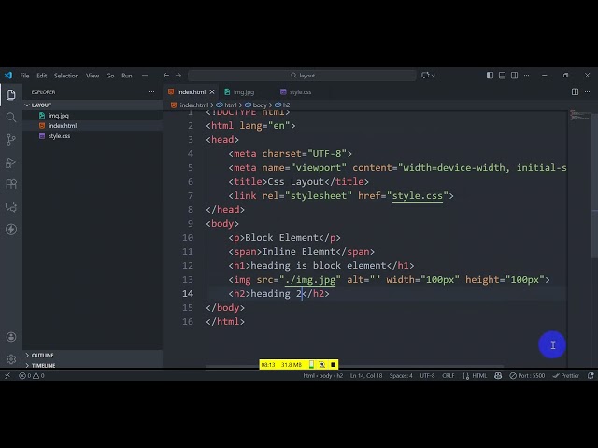This screenshot has height=448, width=598.
Task: Open the File menu
Action: 24,76
